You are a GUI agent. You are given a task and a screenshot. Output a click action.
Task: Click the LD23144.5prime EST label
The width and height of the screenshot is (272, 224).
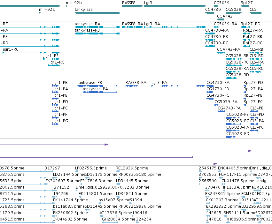pyautogui.click(x=69, y=174)
